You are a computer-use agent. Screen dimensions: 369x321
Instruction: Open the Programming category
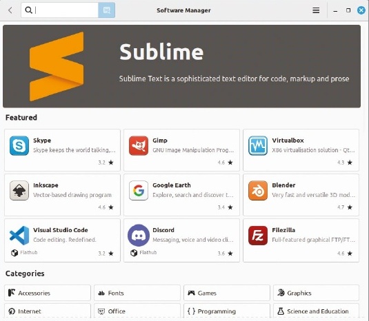[227, 311]
